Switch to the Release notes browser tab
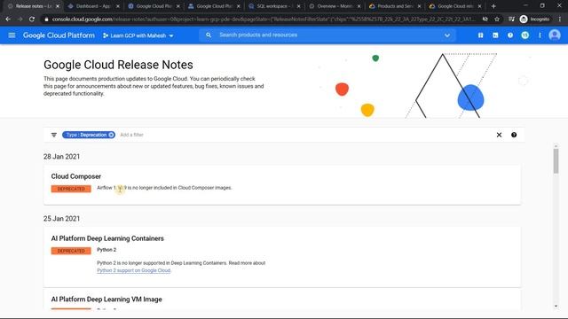This screenshot has height=319, width=568. [33, 6]
